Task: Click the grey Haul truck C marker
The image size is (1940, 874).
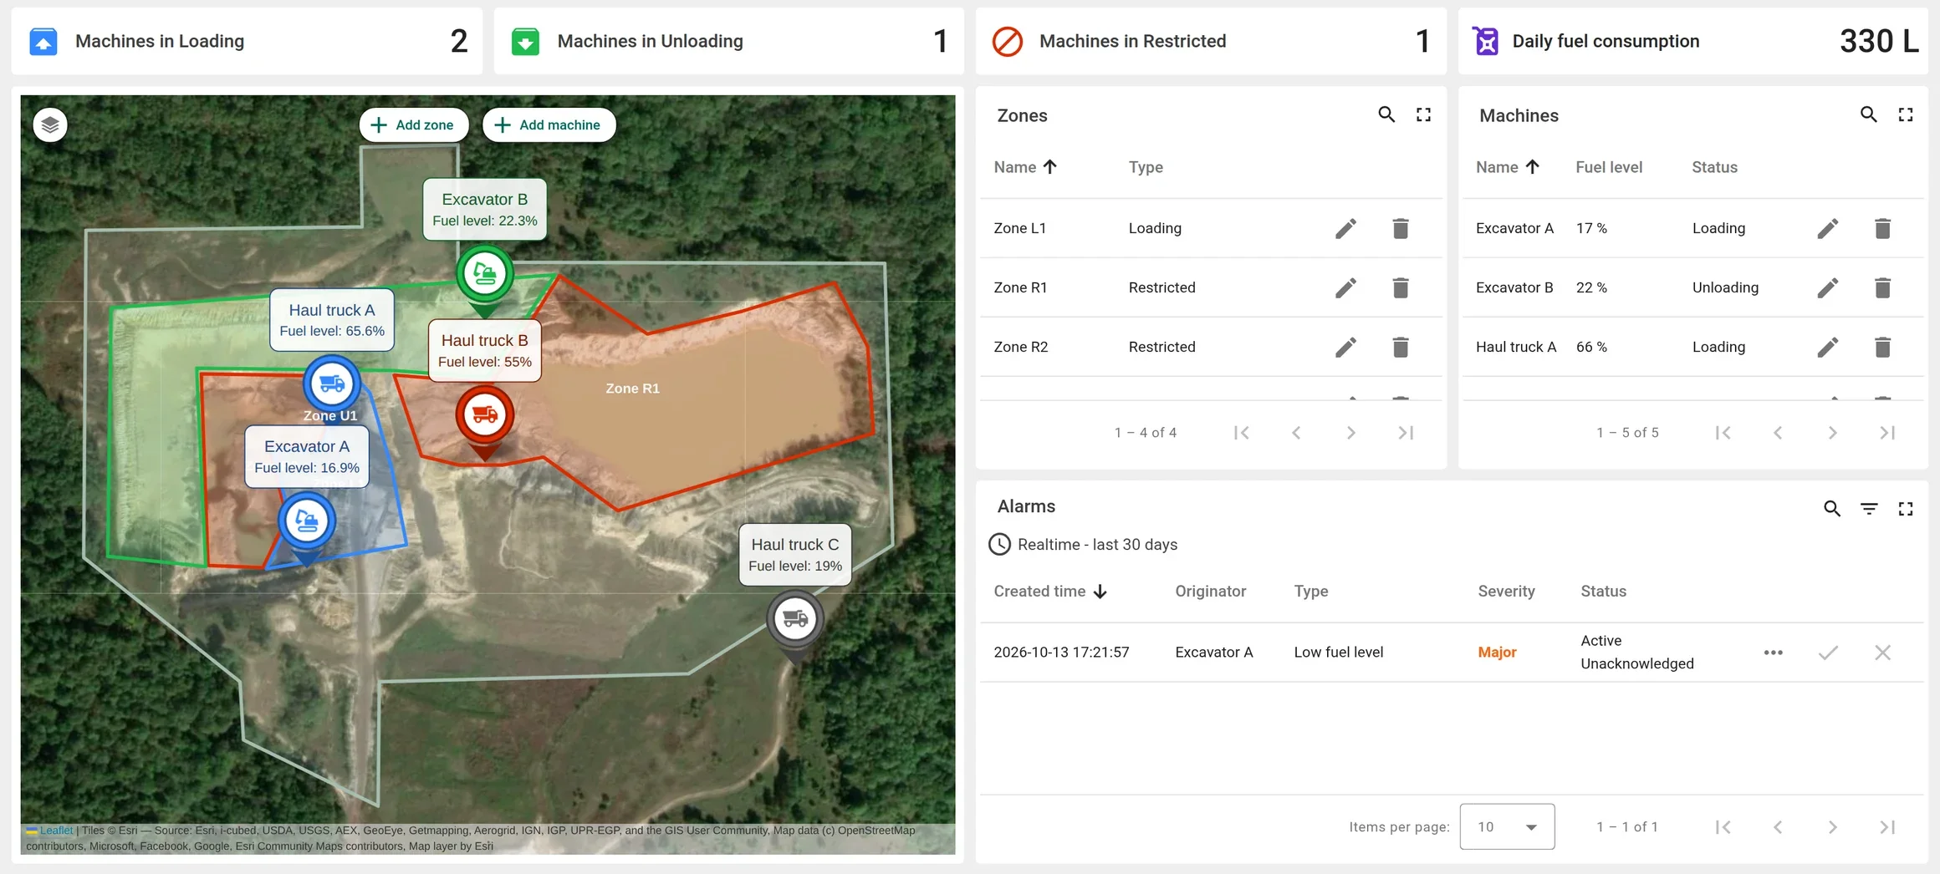Action: pos(795,619)
